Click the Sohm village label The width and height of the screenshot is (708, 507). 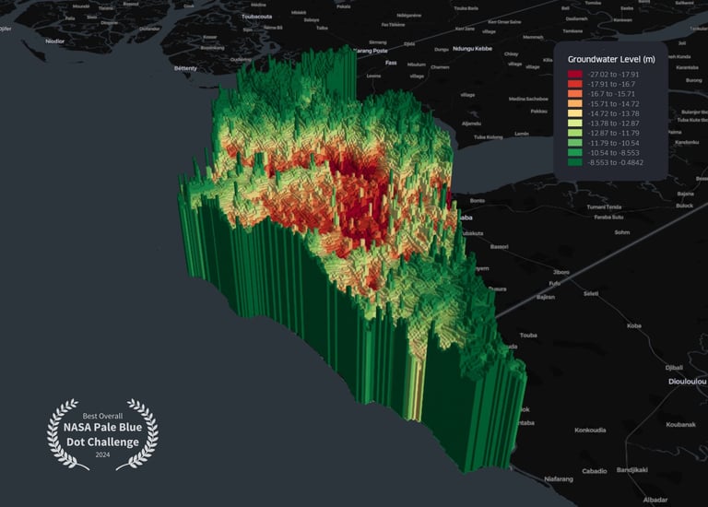click(x=622, y=232)
